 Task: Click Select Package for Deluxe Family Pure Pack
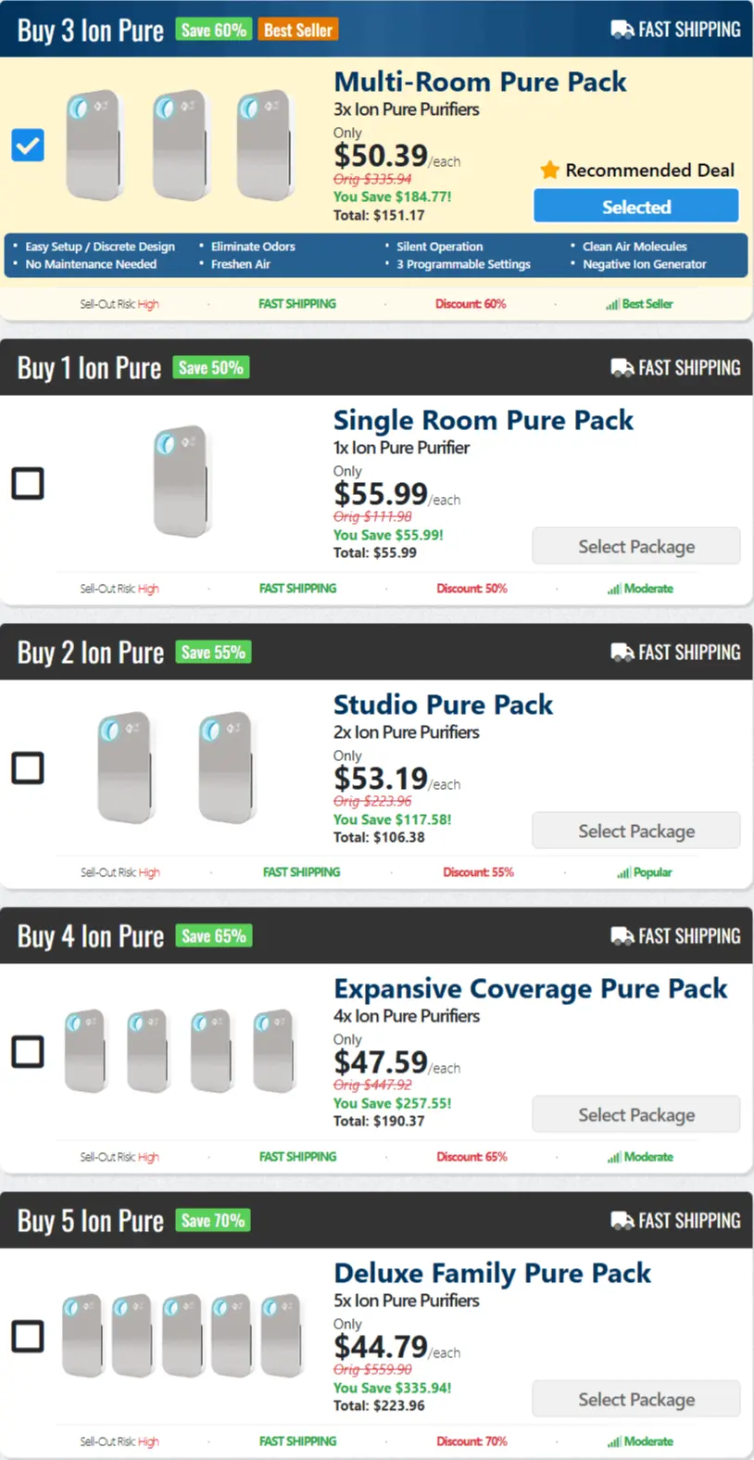(635, 1399)
